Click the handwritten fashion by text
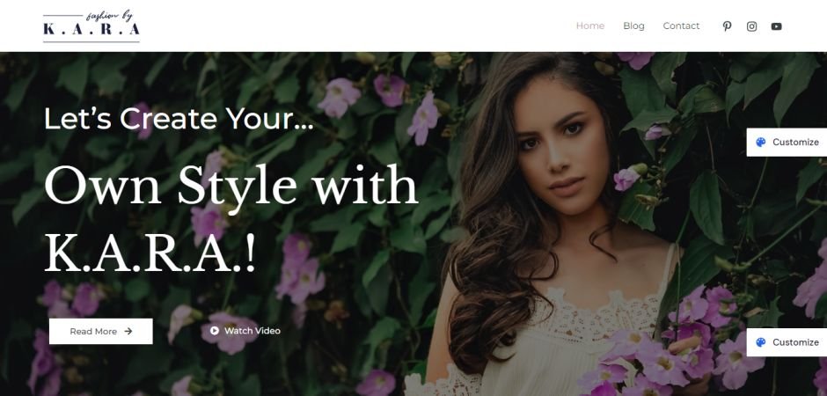 tap(110, 16)
